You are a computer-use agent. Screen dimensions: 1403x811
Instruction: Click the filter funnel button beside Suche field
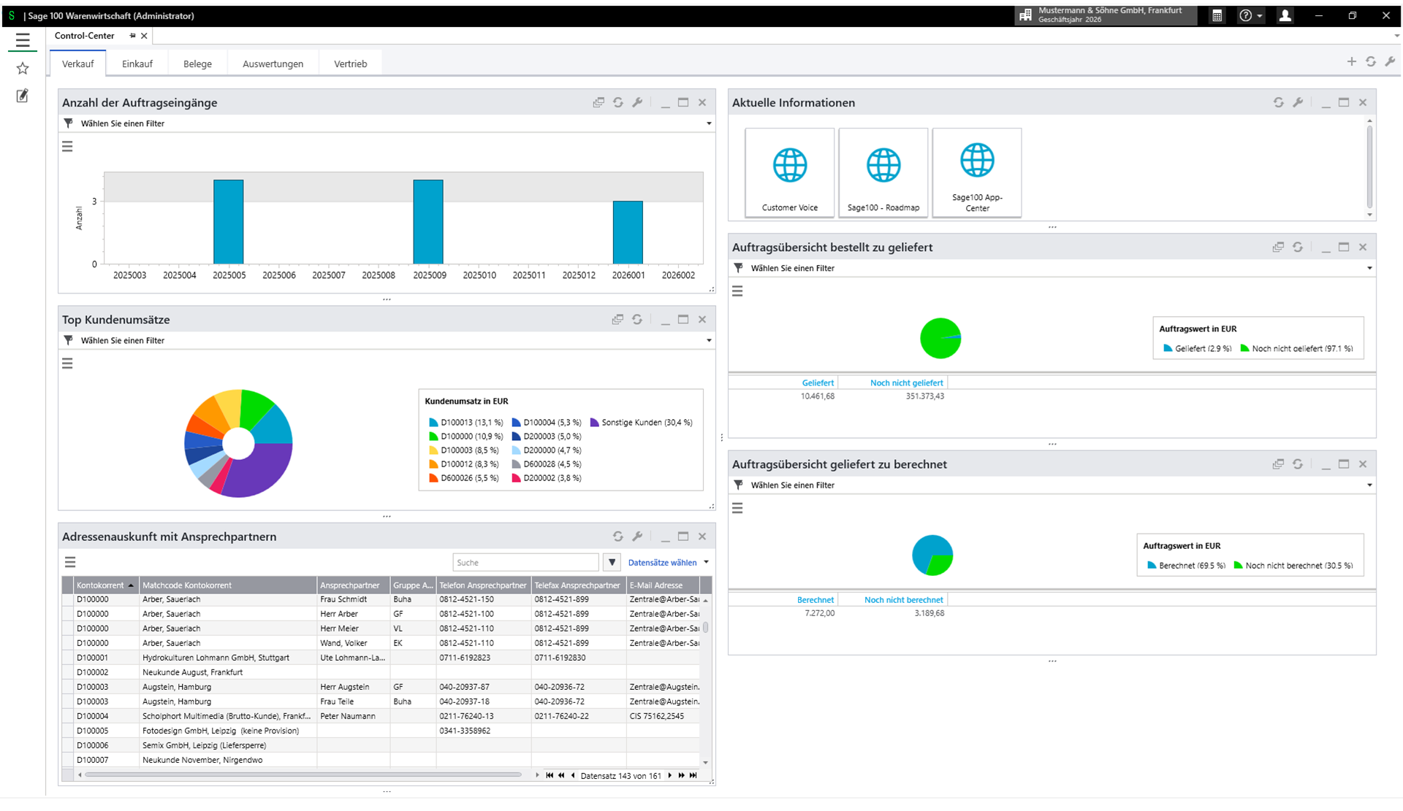point(612,562)
